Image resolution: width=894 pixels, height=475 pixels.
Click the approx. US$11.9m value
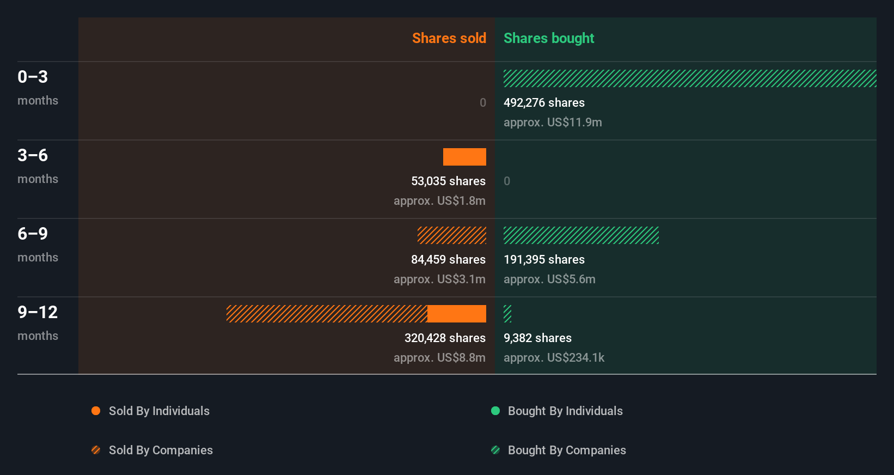[x=553, y=123]
